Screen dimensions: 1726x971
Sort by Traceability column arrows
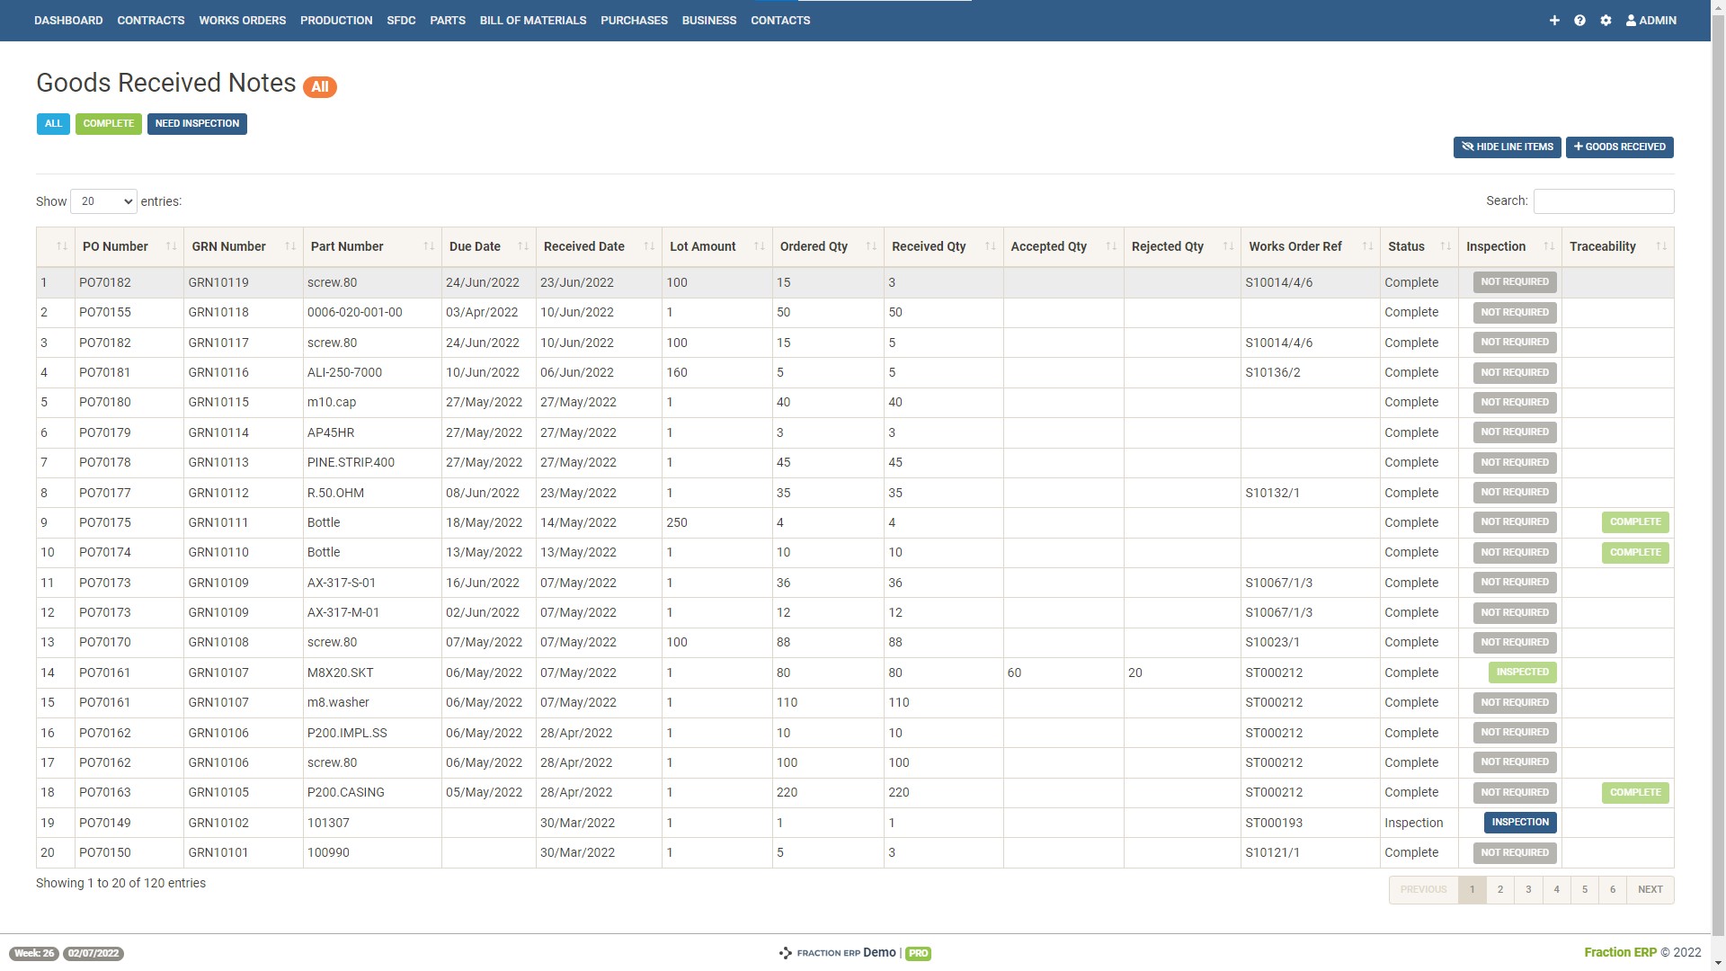click(1660, 246)
